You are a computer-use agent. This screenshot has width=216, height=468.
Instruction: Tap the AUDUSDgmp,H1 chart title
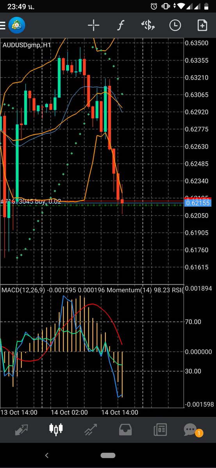pos(27,45)
